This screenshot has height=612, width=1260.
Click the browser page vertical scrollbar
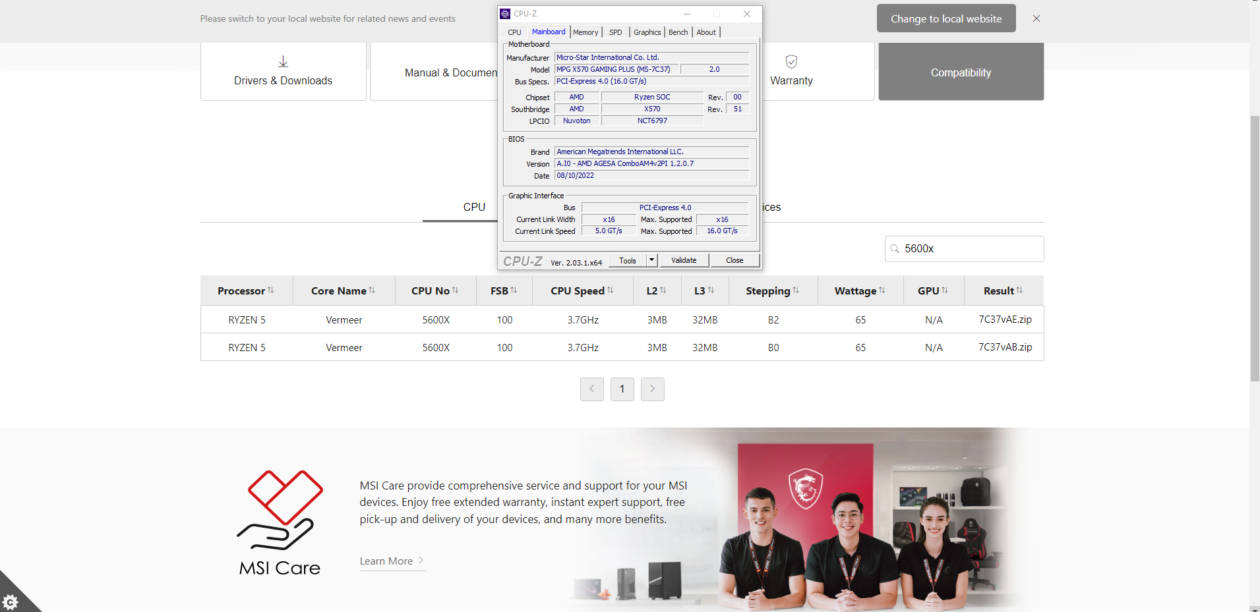(1255, 248)
